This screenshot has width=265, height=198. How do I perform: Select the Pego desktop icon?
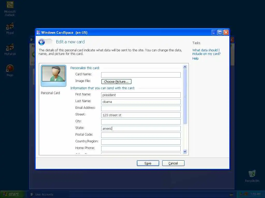click(x=10, y=71)
